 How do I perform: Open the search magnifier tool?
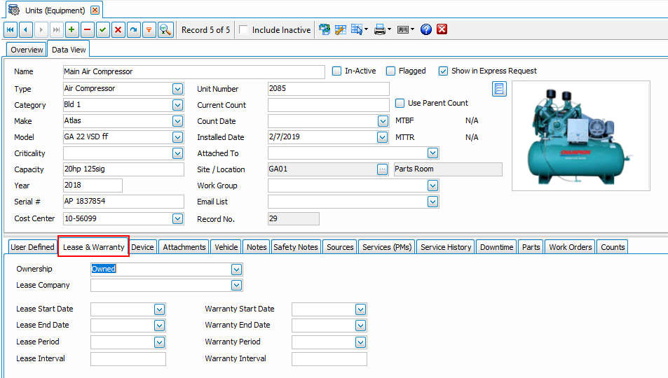click(165, 30)
